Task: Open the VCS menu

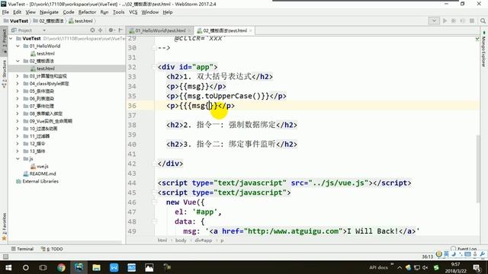Action: tap(133, 12)
